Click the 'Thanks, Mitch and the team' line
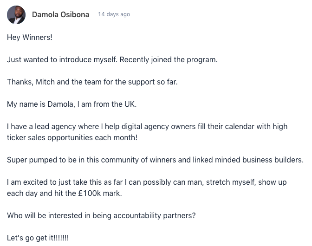 (92, 82)
